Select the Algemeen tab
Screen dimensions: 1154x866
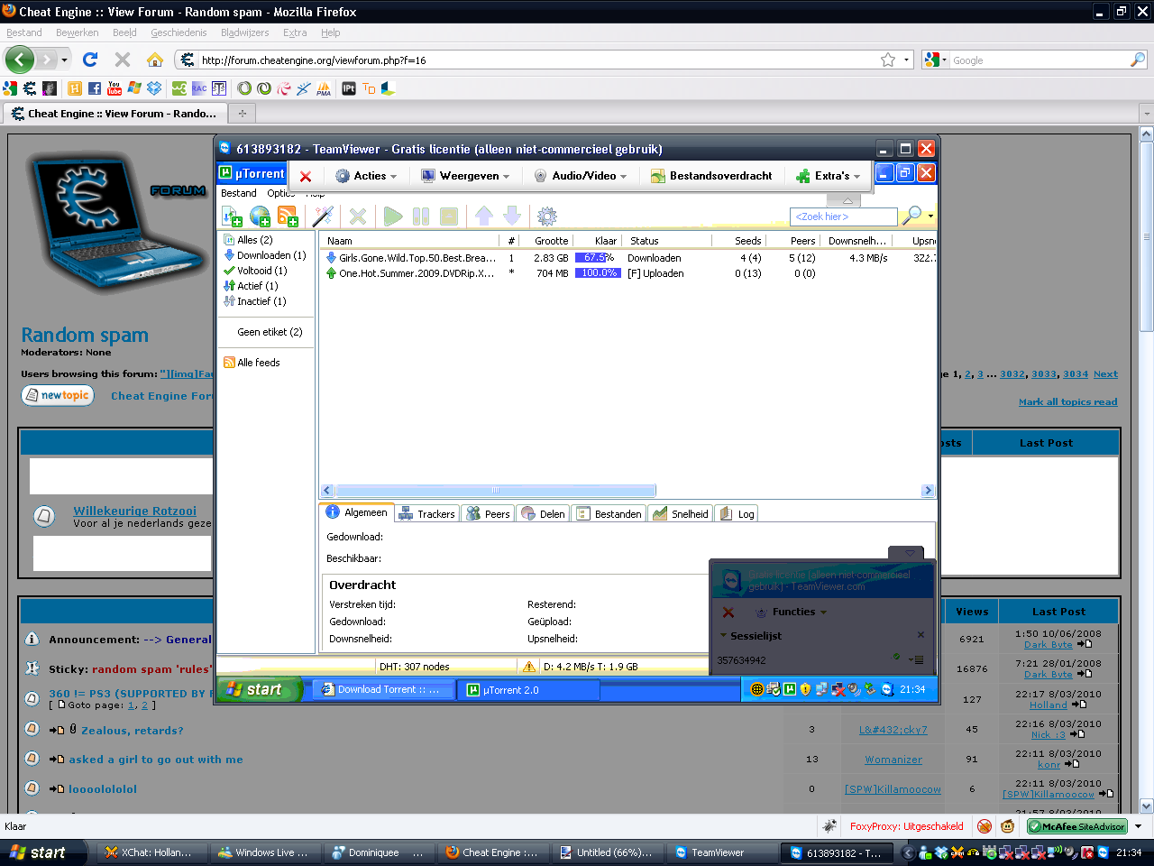pos(357,512)
